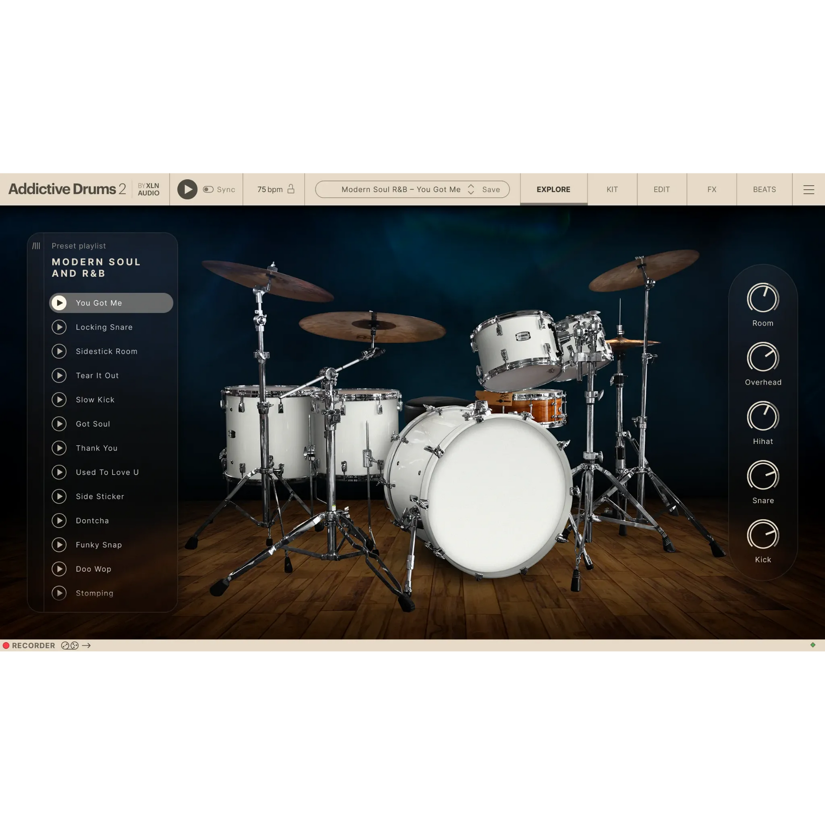Play the Stomping preset preview

point(59,593)
